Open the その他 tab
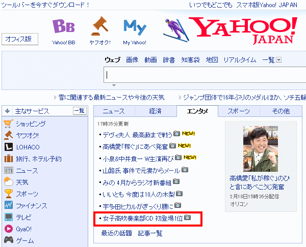306x247 pixels. [281, 111]
